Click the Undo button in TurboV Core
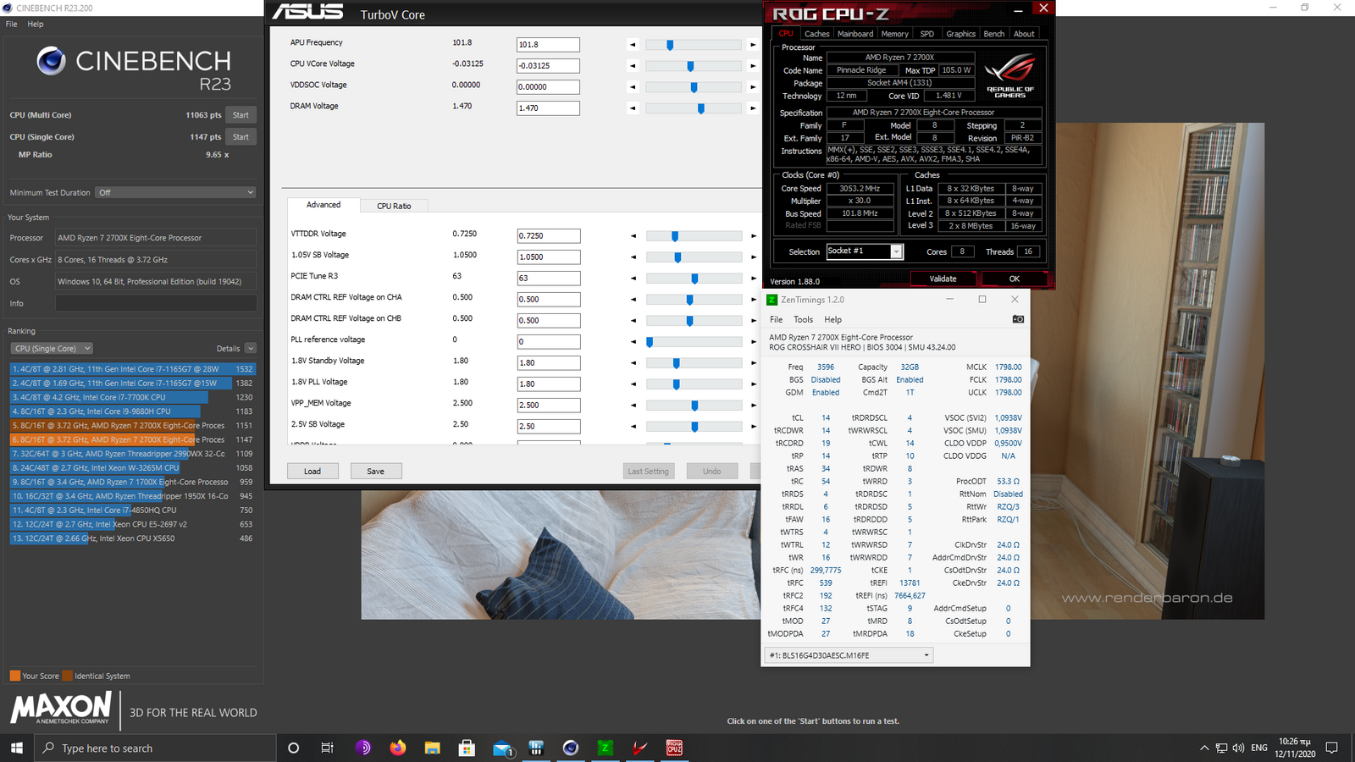Screen dimensions: 1355x762 click(x=711, y=471)
